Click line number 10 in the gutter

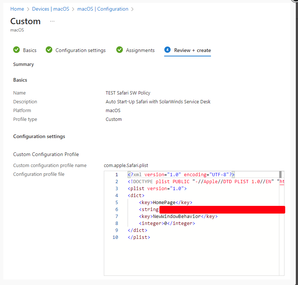tap(115, 237)
